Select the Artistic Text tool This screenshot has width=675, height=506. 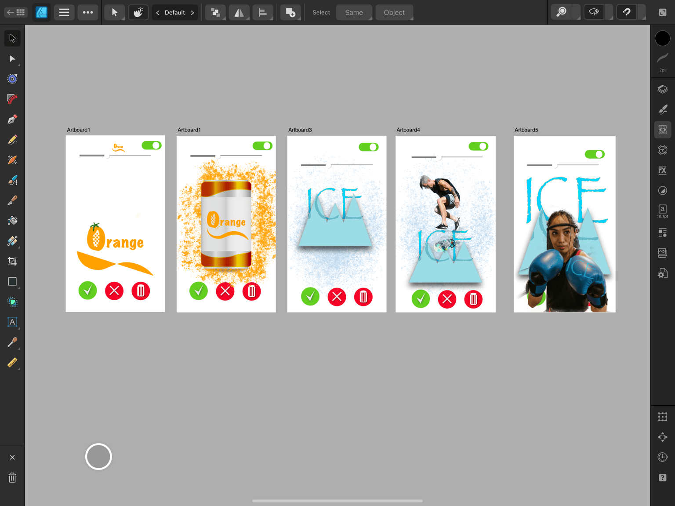pos(12,322)
